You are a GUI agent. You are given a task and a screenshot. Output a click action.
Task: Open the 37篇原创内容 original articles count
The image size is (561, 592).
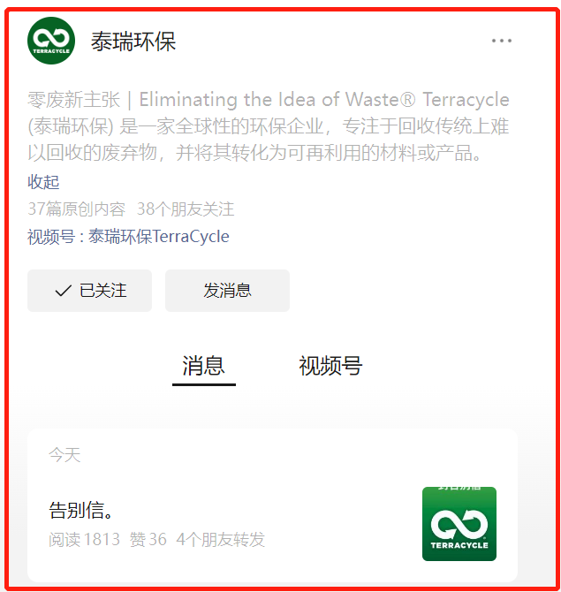point(76,209)
